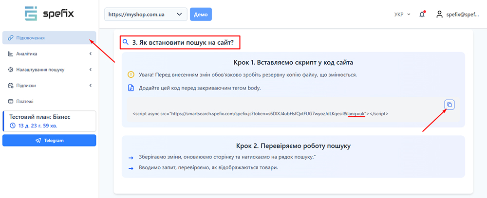The image size is (487, 198).
Task: Click heading Як встановити пошук на сайт?
Action: (183, 42)
